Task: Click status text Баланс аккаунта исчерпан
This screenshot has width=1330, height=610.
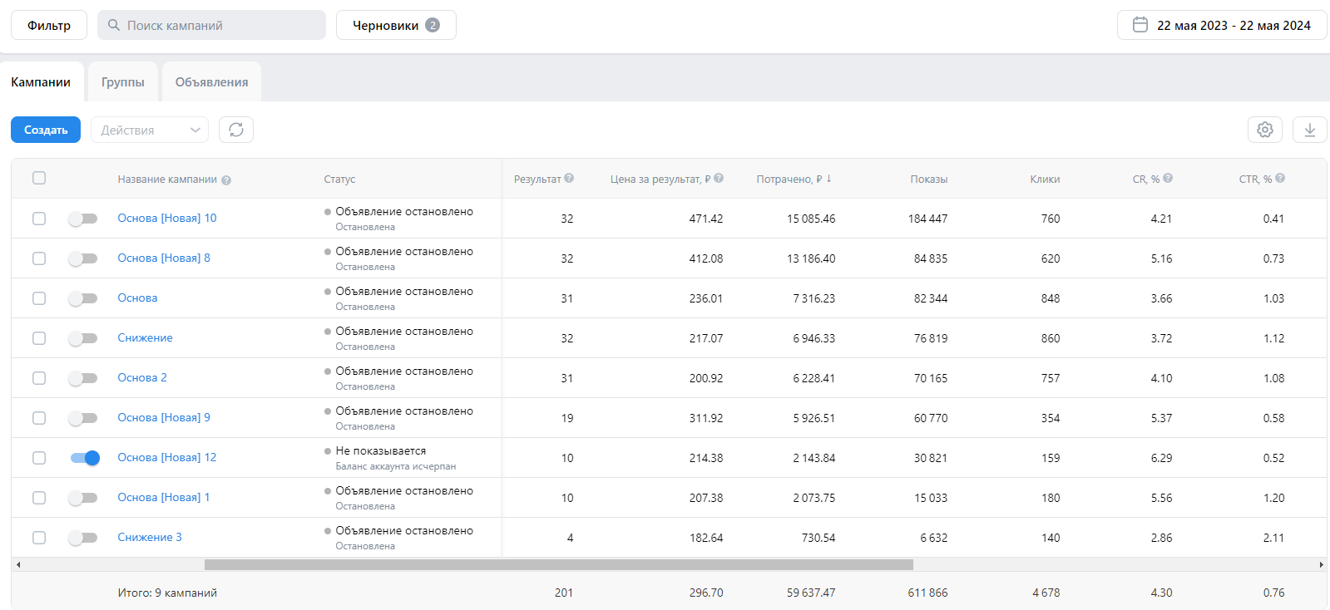Action: coord(396,466)
